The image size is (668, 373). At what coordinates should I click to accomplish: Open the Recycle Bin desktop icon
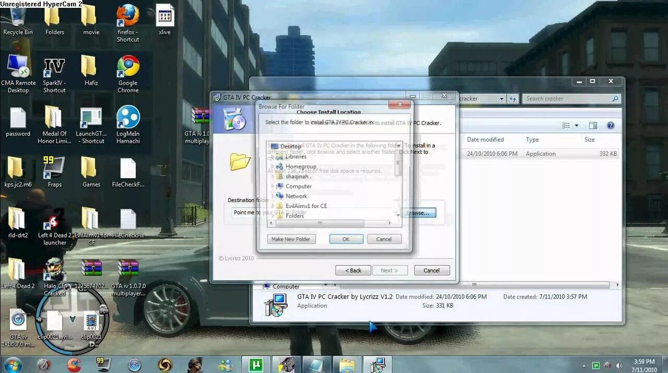pos(18,21)
